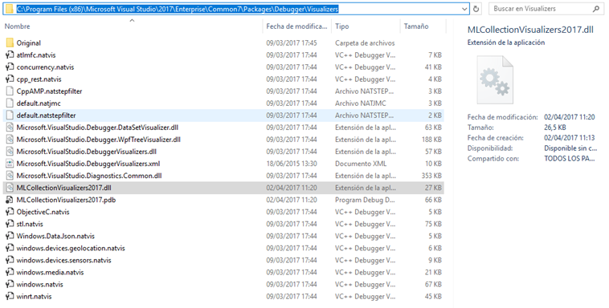
Task: Click the windows.devices.sensors.natvis file icon
Action: click(10, 260)
